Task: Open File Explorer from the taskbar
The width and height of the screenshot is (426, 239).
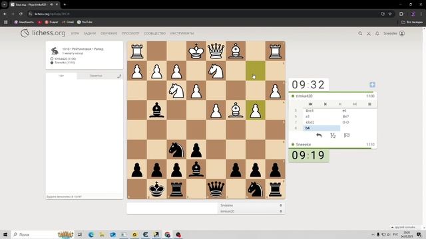Action: pyautogui.click(x=102, y=234)
